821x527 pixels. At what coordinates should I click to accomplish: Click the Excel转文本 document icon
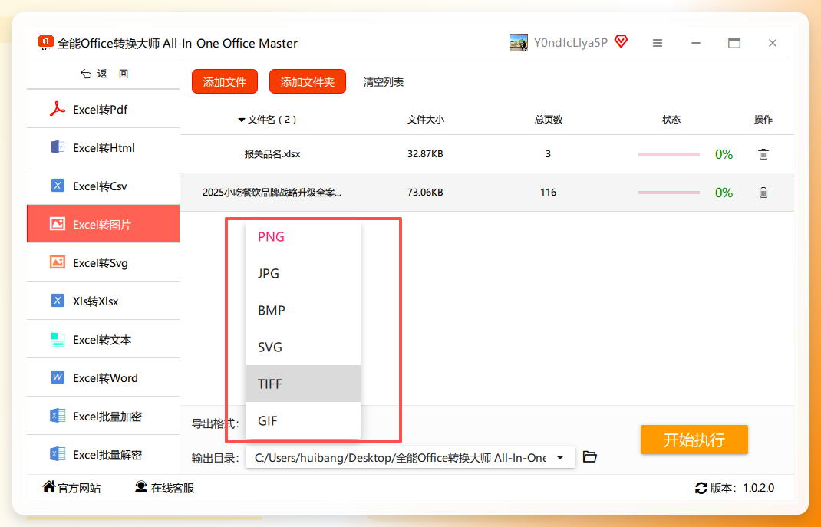click(58, 339)
